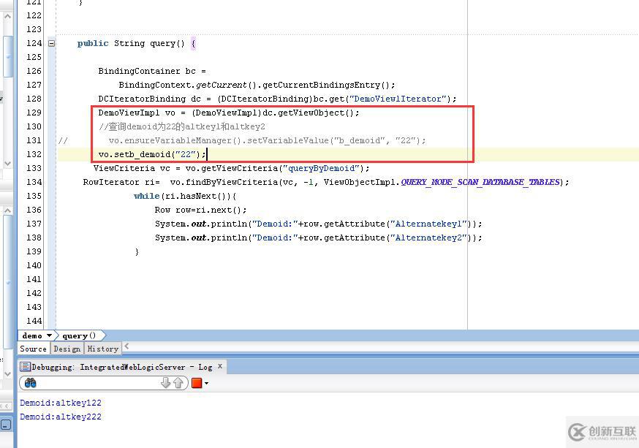
Task: Click public String query() declaration
Action: tap(137, 43)
